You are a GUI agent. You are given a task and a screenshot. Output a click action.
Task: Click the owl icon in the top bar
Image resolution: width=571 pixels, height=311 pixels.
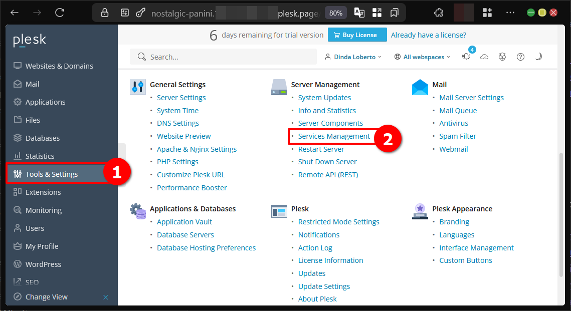pyautogui.click(x=502, y=57)
